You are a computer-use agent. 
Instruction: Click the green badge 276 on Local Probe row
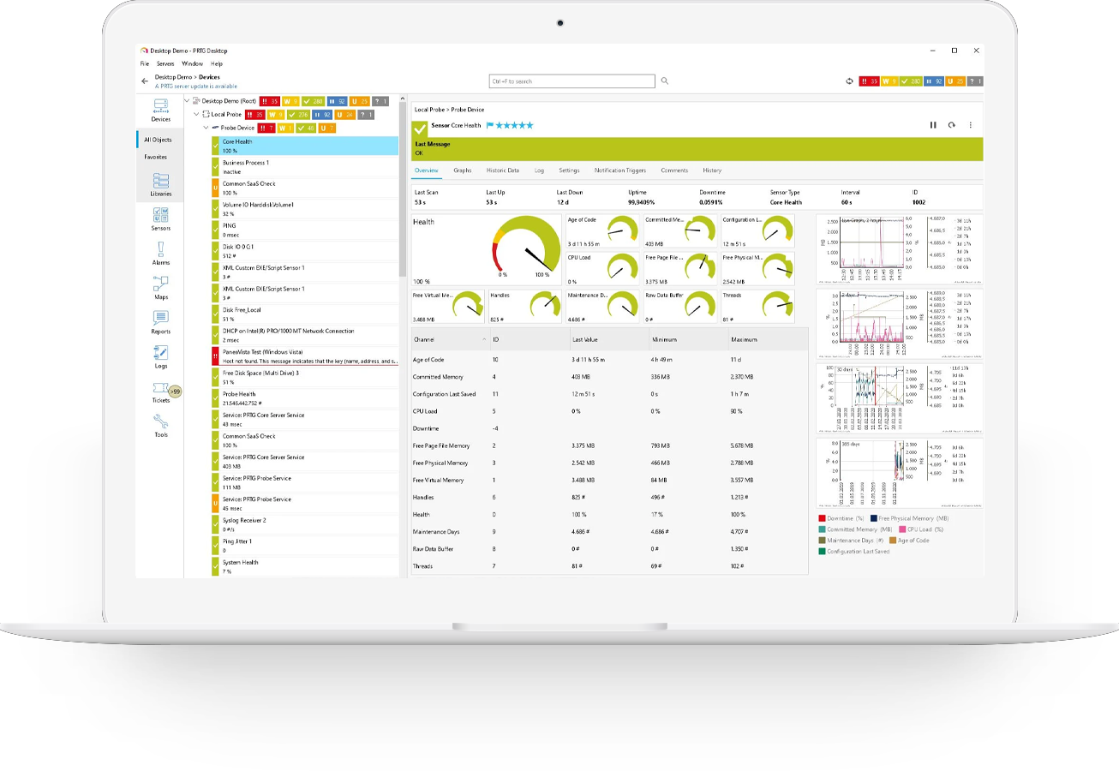pos(299,114)
